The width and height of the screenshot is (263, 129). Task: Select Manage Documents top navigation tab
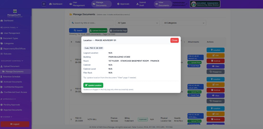click(101, 4)
